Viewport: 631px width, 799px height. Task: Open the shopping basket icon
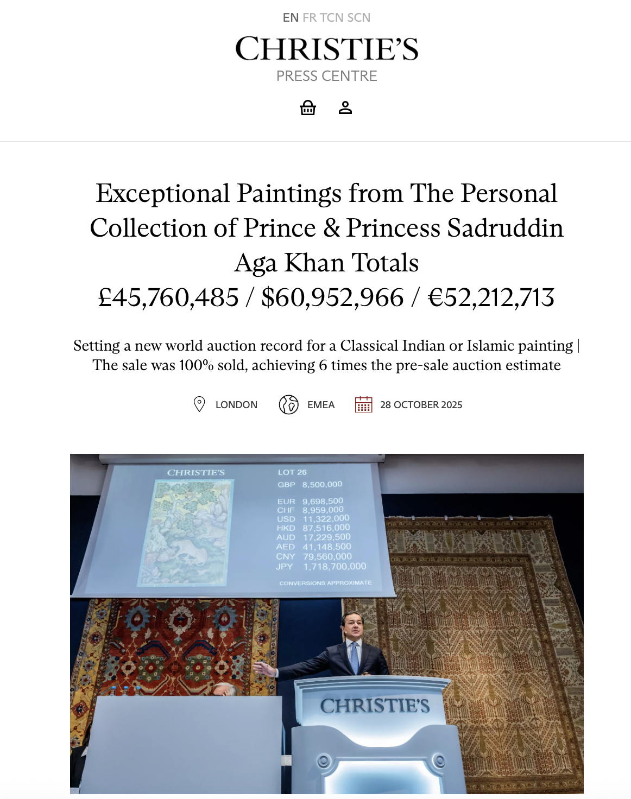point(308,107)
